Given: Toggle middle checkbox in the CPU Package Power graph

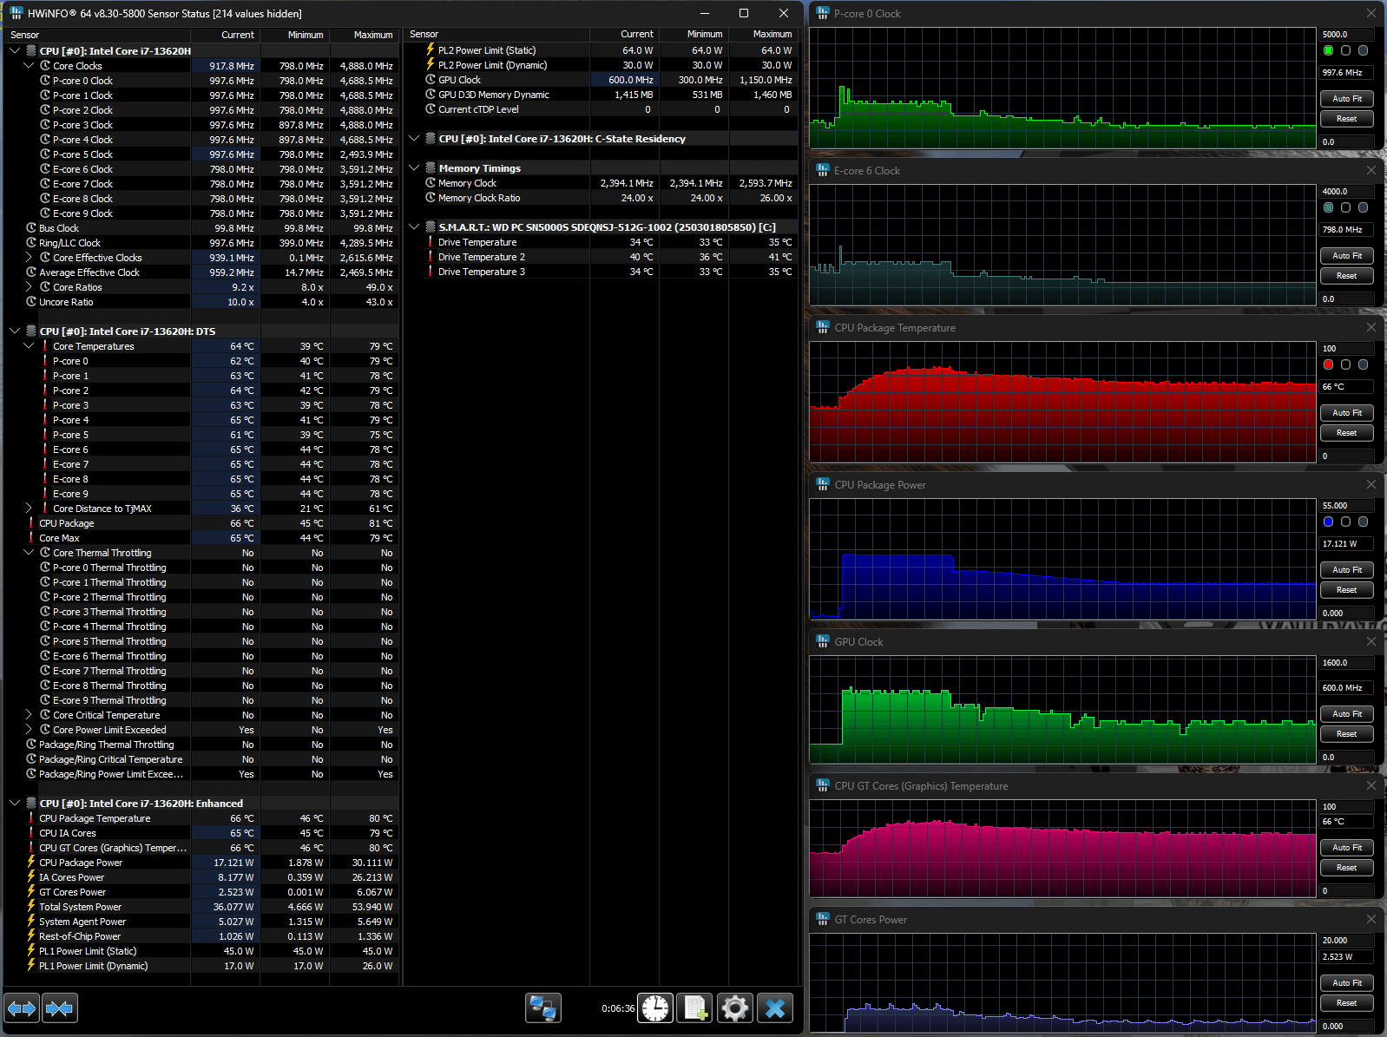Looking at the screenshot, I should point(1345,522).
